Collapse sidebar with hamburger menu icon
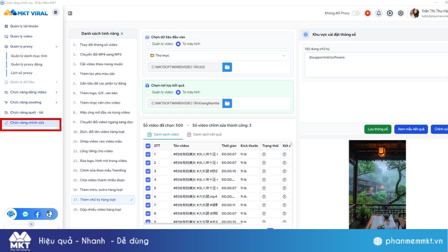 tap(55, 12)
